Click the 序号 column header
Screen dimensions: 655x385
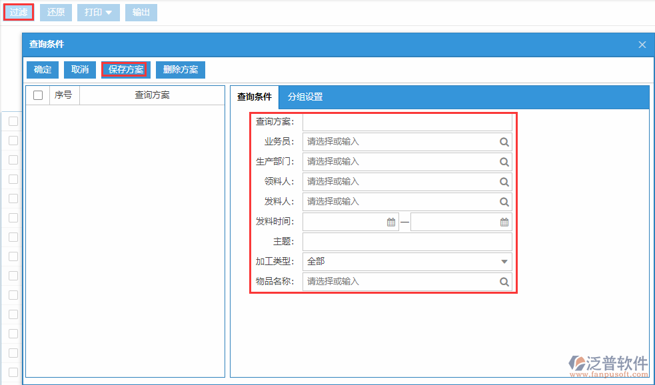[63, 95]
